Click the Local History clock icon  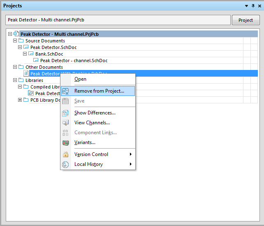click(x=65, y=164)
